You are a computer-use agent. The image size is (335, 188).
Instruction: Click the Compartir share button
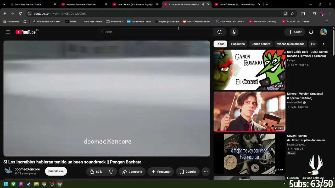point(132,172)
